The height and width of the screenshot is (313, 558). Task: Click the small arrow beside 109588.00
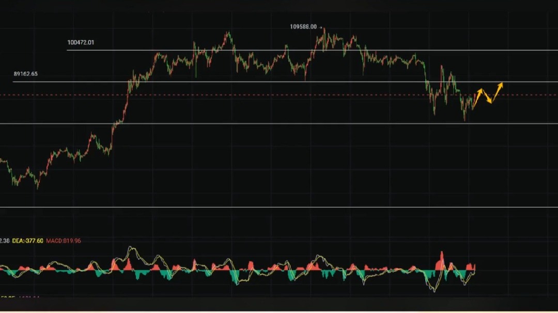[321, 27]
